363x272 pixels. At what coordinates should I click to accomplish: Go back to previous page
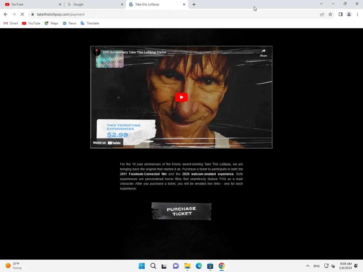pos(6,14)
